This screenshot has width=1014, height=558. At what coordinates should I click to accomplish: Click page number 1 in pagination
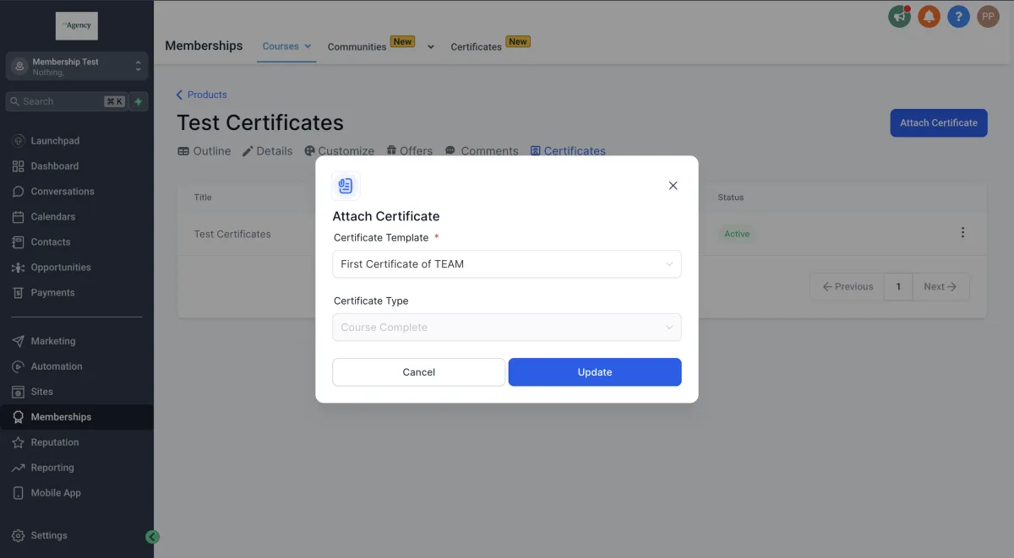pos(898,287)
